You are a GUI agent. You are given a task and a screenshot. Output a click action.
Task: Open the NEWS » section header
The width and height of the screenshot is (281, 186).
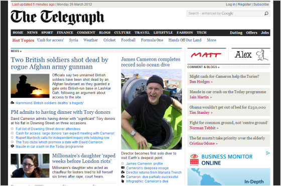[x=16, y=51]
